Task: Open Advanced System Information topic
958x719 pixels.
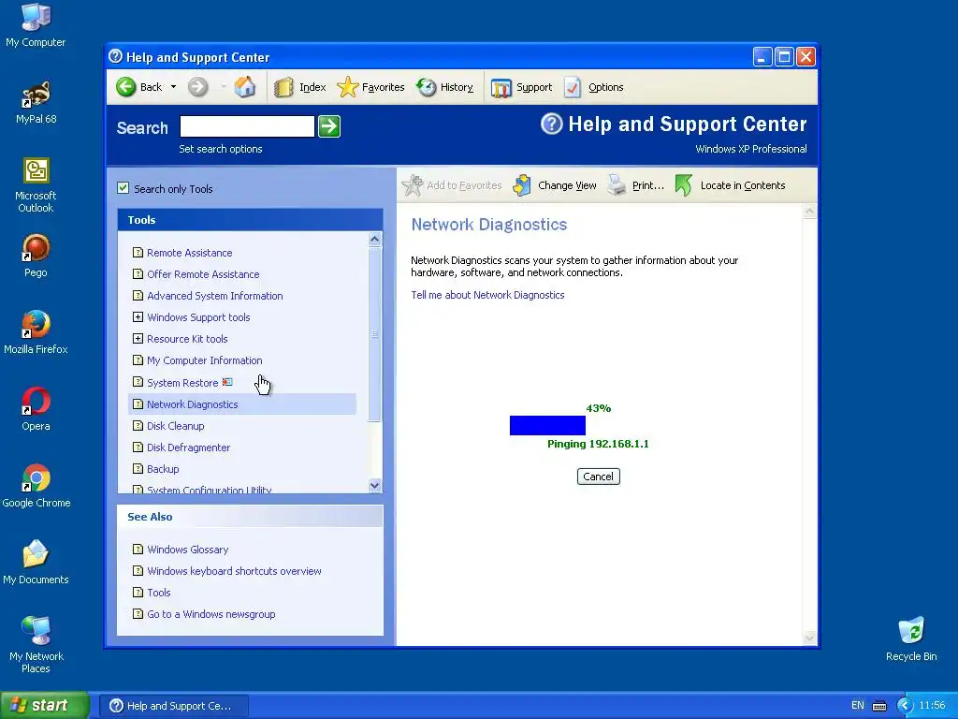Action: pyautogui.click(x=214, y=296)
